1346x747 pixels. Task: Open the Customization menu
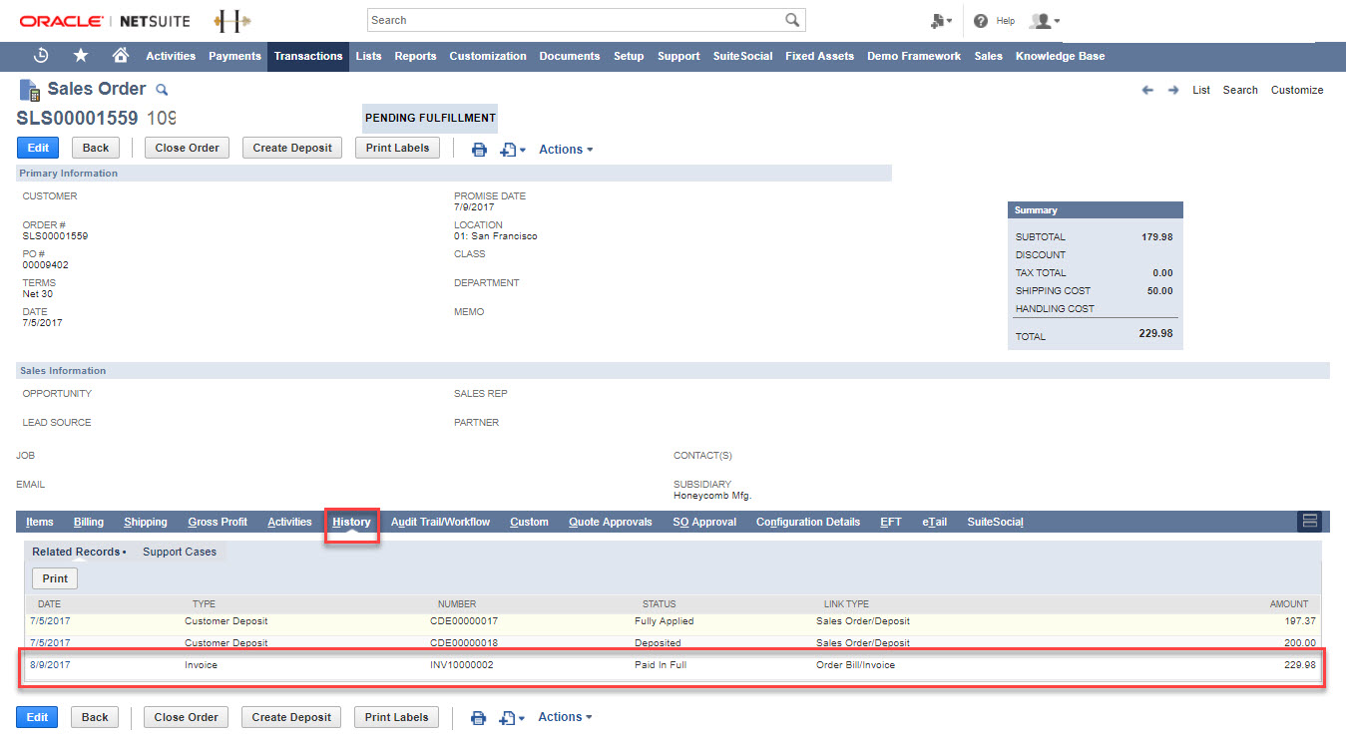(488, 56)
